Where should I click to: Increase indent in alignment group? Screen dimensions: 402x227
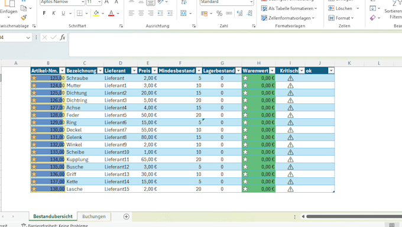(x=170, y=13)
